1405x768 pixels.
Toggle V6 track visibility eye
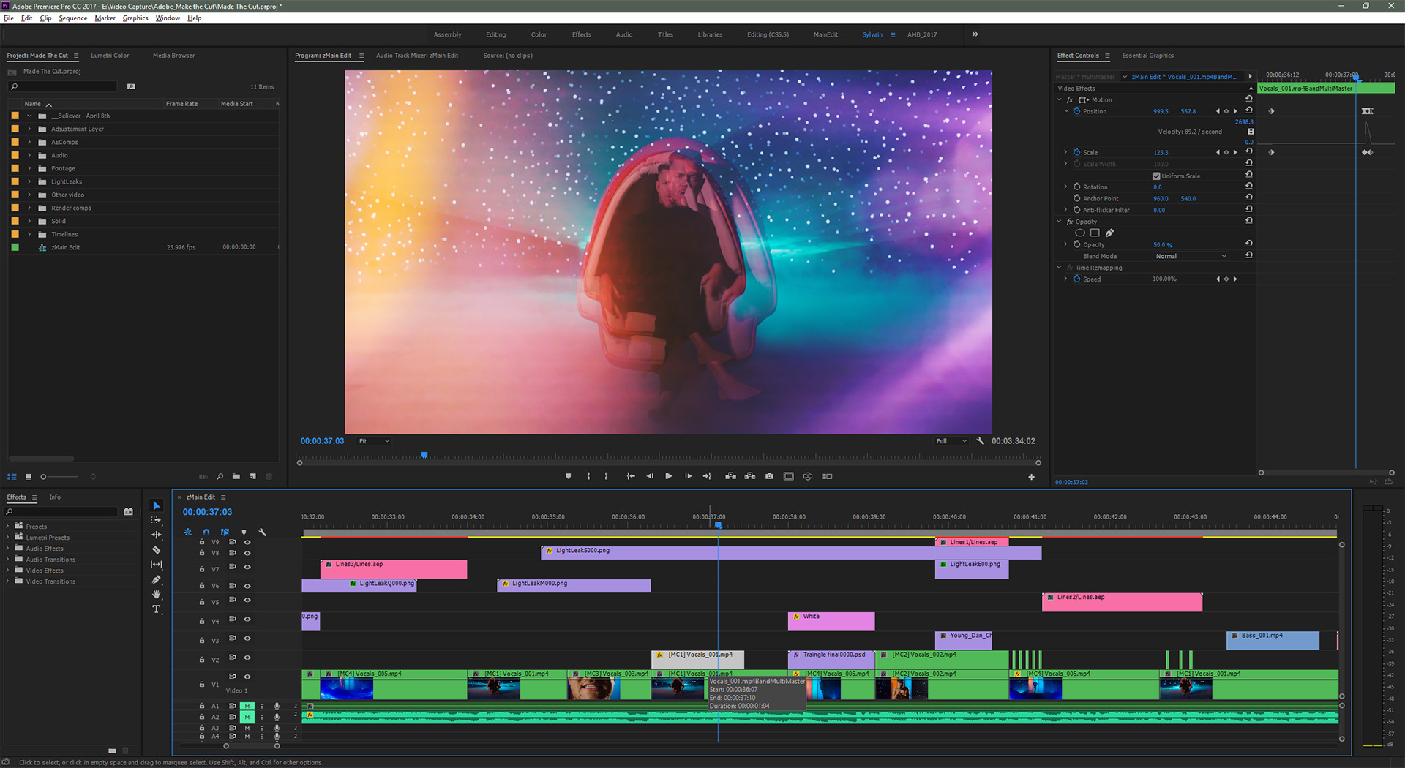pyautogui.click(x=247, y=586)
